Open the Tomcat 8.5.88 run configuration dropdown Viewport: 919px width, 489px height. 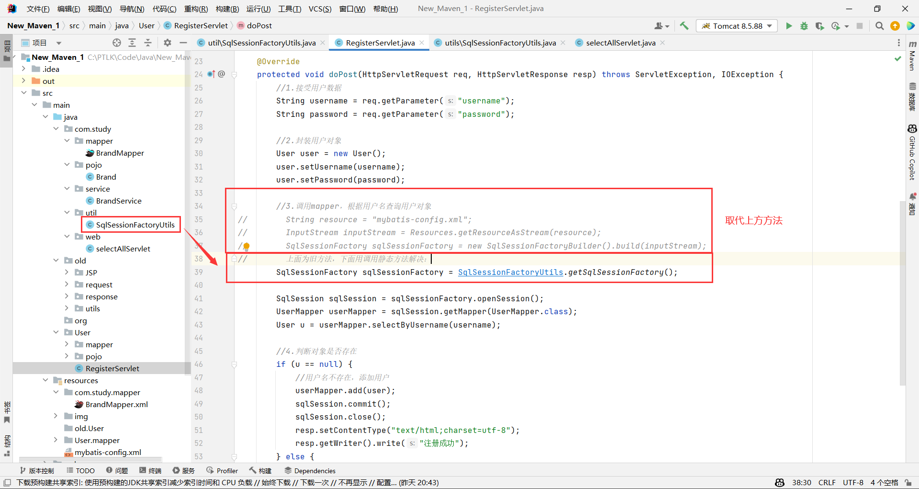[x=737, y=26]
